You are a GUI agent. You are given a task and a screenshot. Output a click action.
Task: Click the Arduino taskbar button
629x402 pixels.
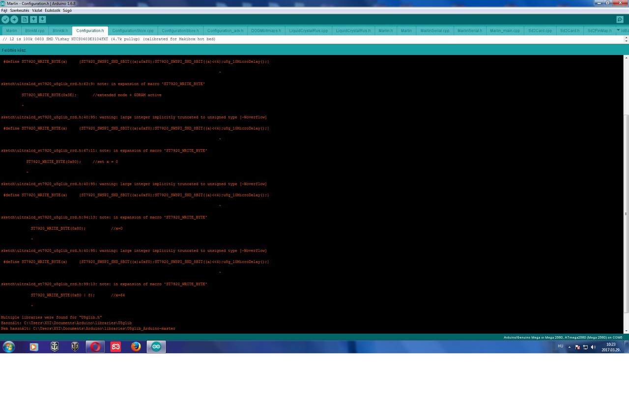point(156,347)
